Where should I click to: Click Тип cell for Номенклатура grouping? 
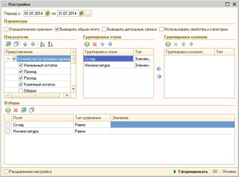tap(144, 65)
